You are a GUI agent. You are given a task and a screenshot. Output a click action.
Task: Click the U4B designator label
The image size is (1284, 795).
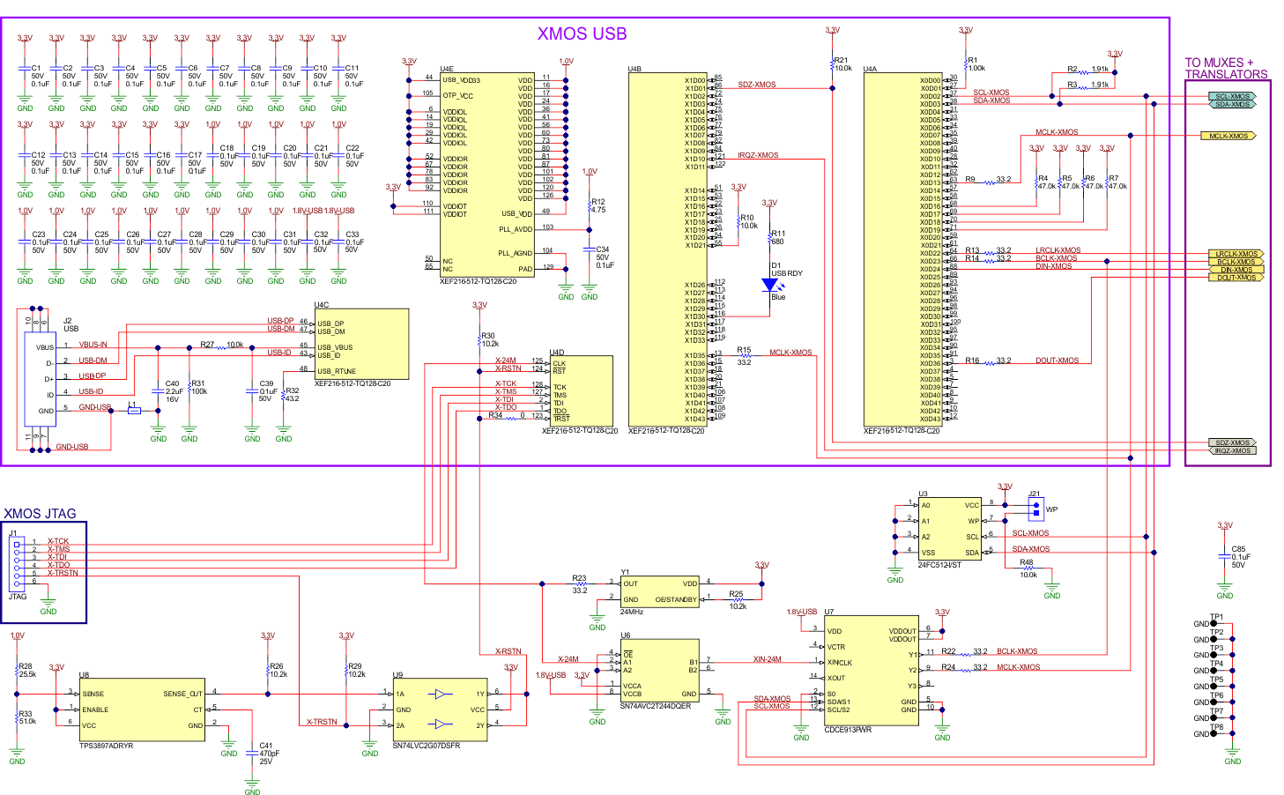(635, 69)
